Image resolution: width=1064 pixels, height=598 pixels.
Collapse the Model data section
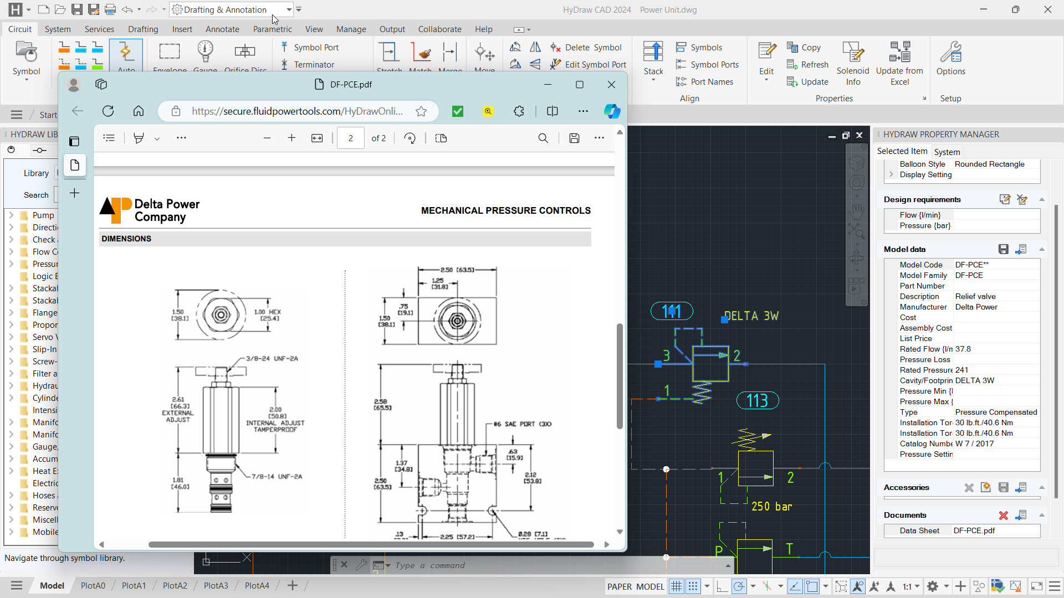point(1042,249)
